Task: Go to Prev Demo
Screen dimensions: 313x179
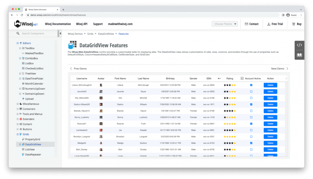Action: point(78,68)
